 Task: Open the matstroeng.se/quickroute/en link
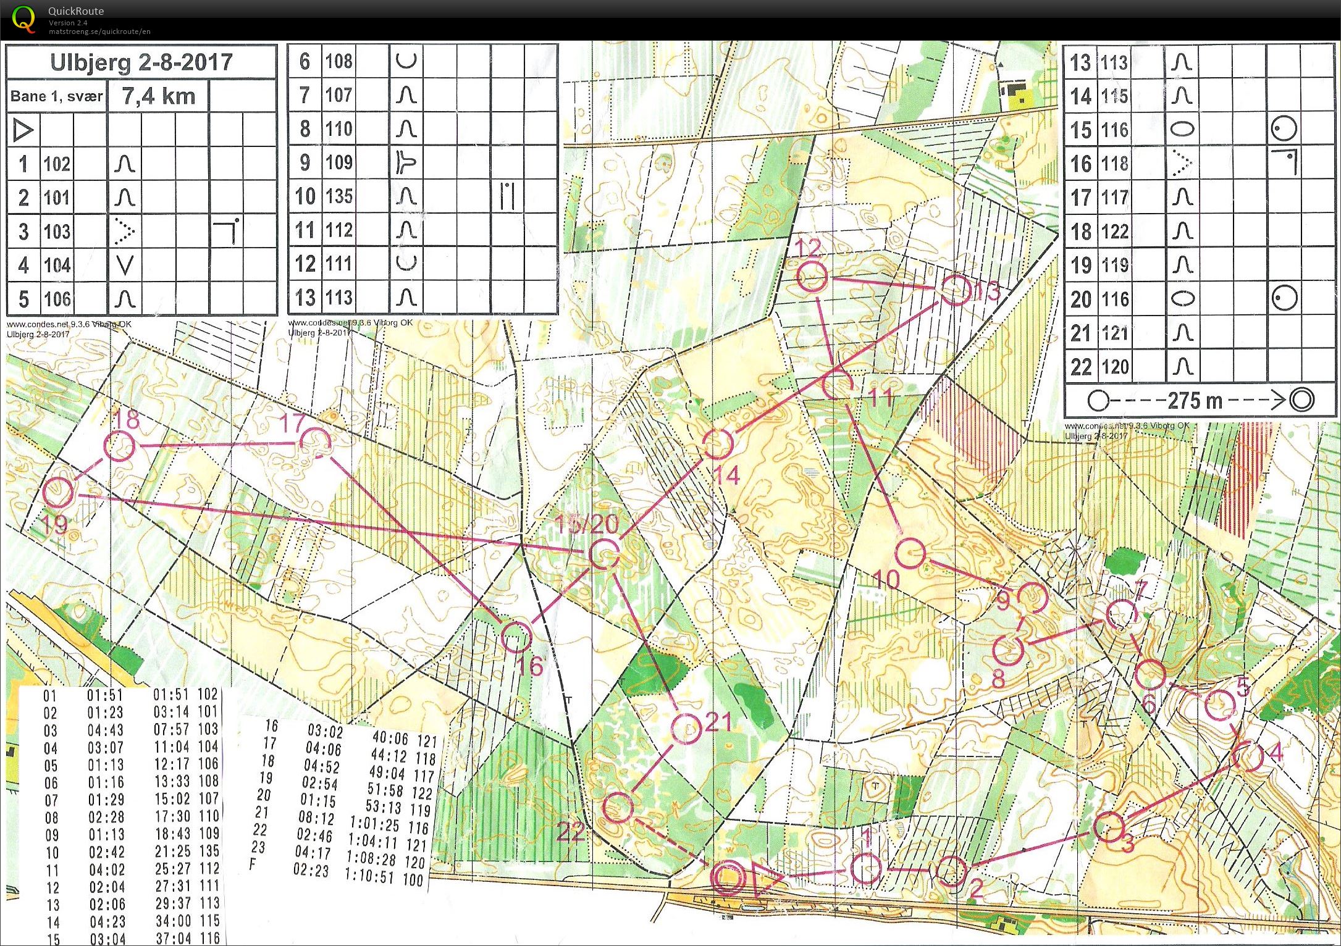(99, 32)
